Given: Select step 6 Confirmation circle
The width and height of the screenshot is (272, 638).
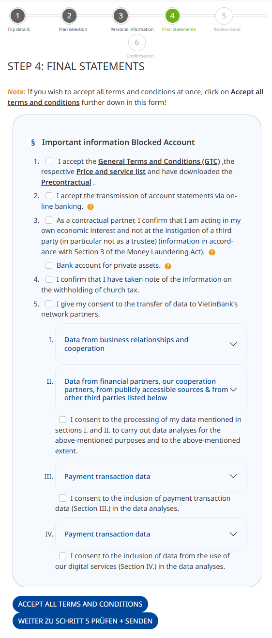Looking at the screenshot, I should (x=137, y=43).
